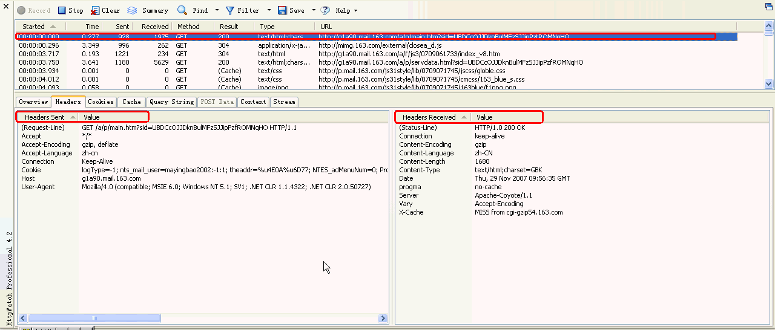Click the Help question mark icon
The width and height of the screenshot is (775, 330).
coord(326,10)
